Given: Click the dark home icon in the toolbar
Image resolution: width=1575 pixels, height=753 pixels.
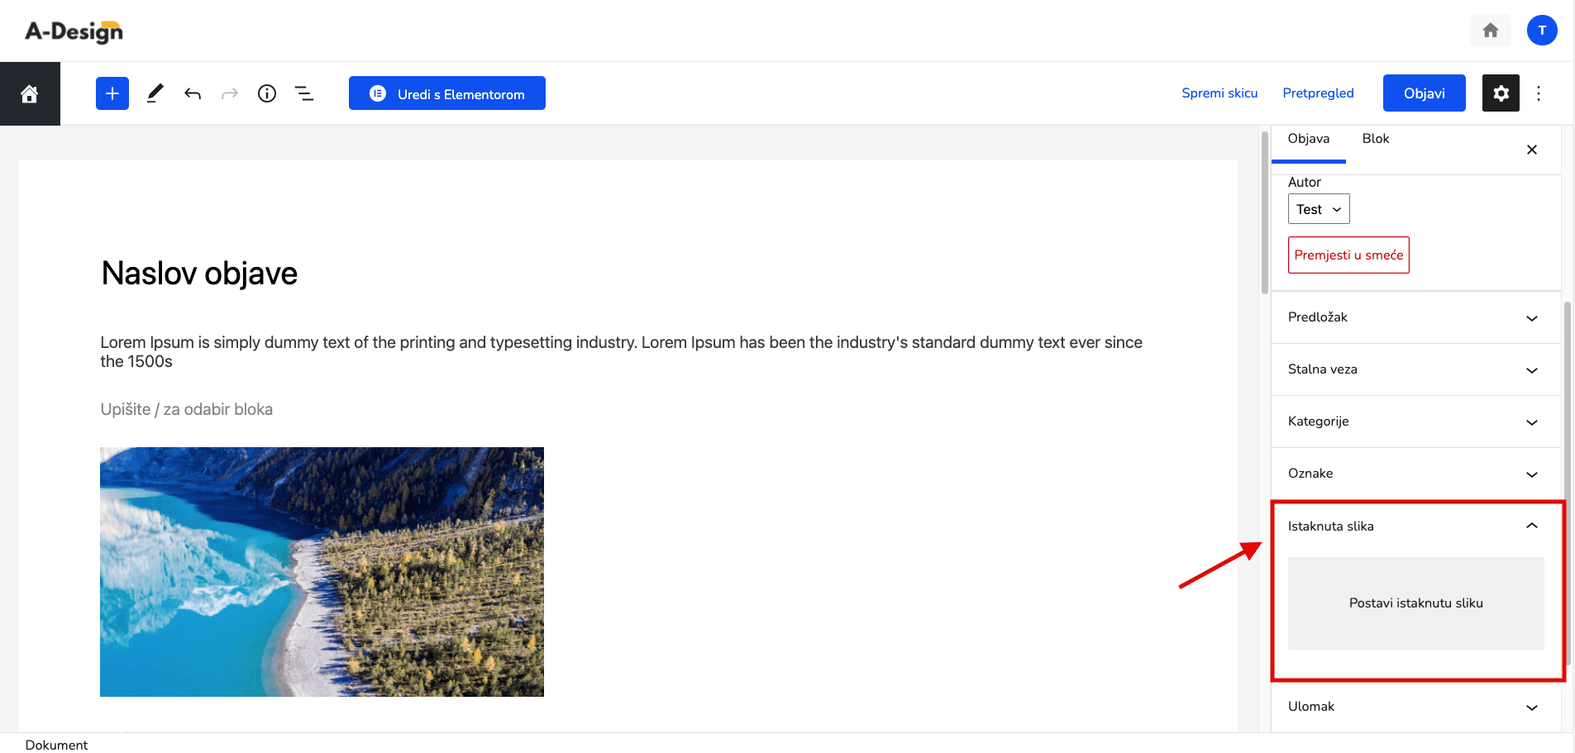Looking at the screenshot, I should point(30,94).
